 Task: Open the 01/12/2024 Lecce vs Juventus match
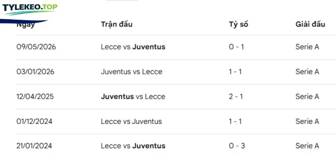coord(131,121)
